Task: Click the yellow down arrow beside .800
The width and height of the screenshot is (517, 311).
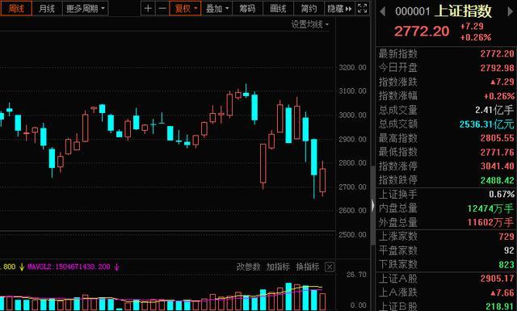Action: 22,267
